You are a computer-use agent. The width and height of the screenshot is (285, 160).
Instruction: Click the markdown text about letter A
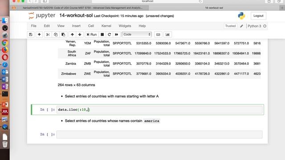click(x=112, y=96)
